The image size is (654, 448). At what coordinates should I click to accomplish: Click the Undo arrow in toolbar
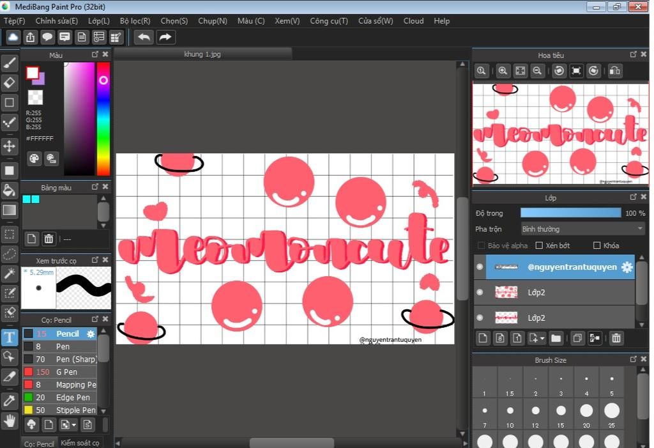(144, 37)
